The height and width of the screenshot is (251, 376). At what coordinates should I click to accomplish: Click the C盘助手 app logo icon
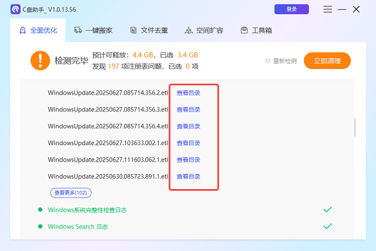point(16,9)
